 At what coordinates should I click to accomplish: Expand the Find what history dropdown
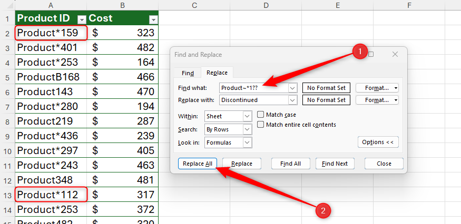tap(293, 88)
